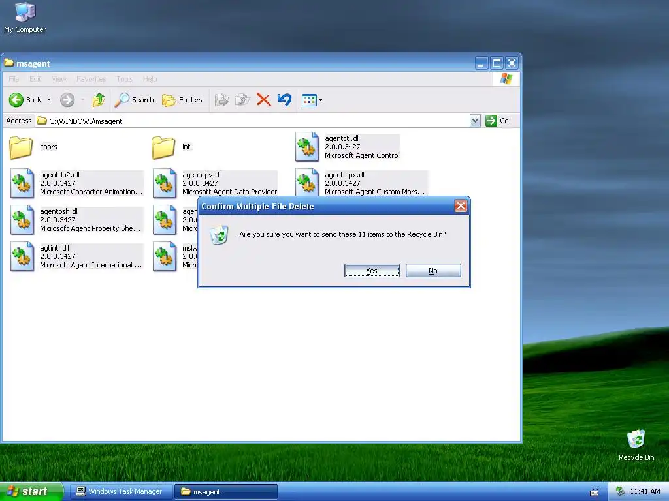The width and height of the screenshot is (669, 501).
Task: Click the system tray Task Manager icon
Action: click(621, 491)
